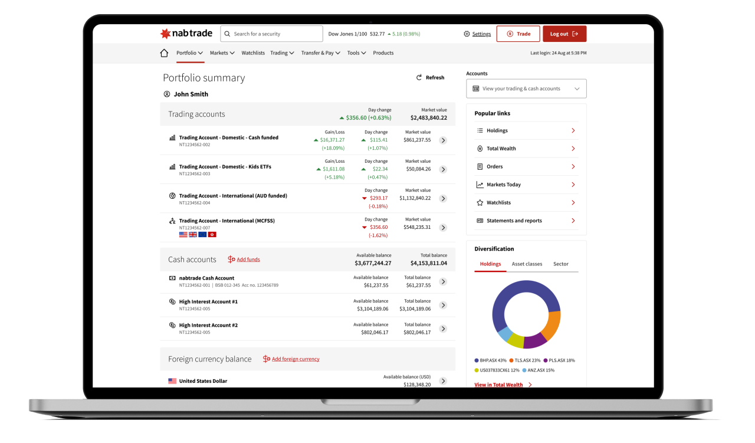Expand the Markets menu
This screenshot has width=755, height=443.
(222, 53)
